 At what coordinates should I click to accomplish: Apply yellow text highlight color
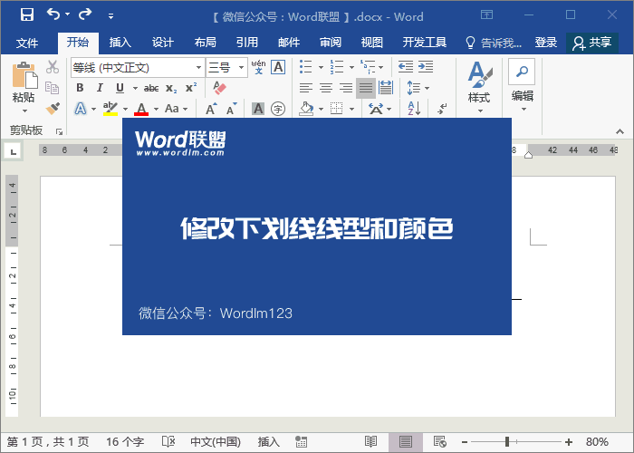pyautogui.click(x=110, y=109)
